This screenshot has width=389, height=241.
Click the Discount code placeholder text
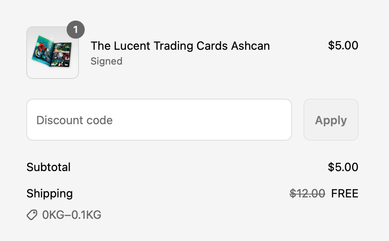(74, 120)
